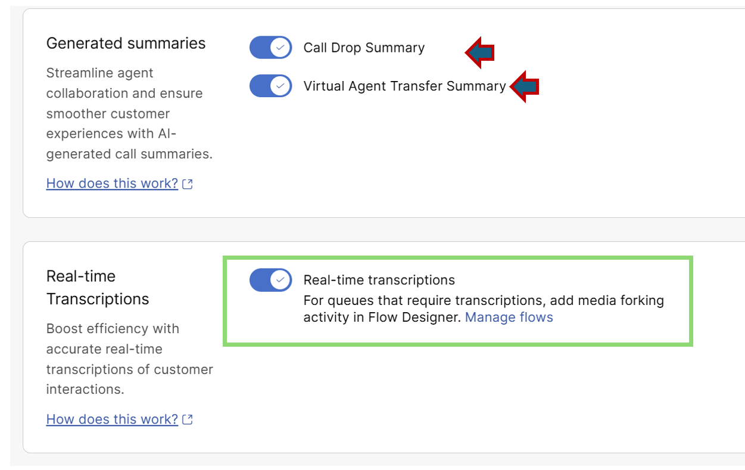Open "How does this work?" under Real-time Transcriptions

coord(112,419)
